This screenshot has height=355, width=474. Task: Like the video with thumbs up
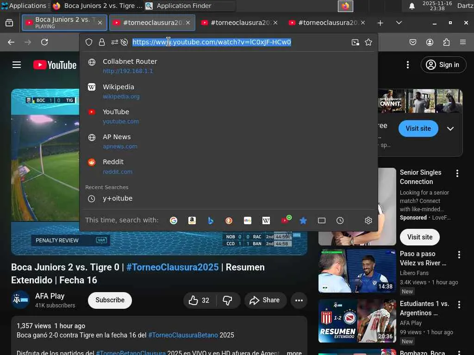tap(199, 300)
